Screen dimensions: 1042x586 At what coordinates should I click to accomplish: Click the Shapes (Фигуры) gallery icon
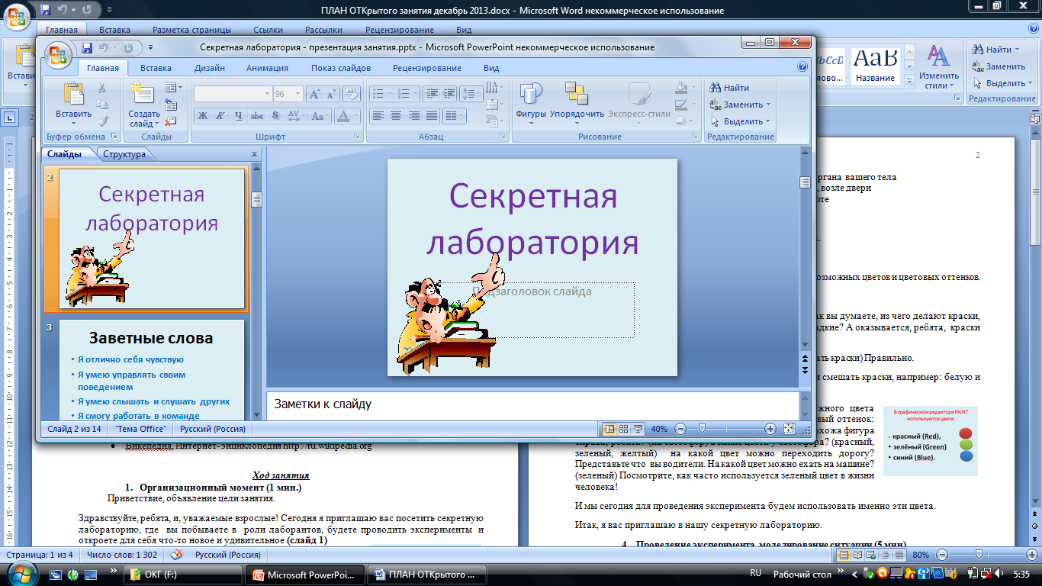point(530,95)
